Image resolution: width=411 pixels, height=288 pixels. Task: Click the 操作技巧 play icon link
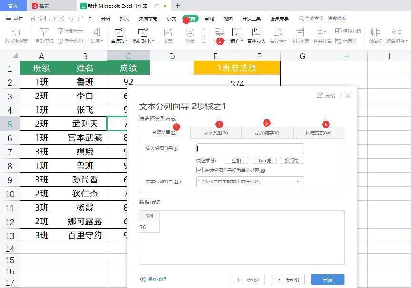click(153, 279)
